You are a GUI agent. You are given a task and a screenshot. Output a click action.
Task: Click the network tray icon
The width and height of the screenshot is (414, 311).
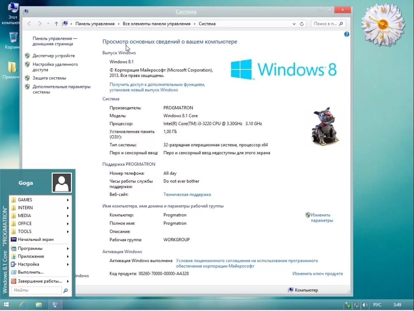[356, 305]
